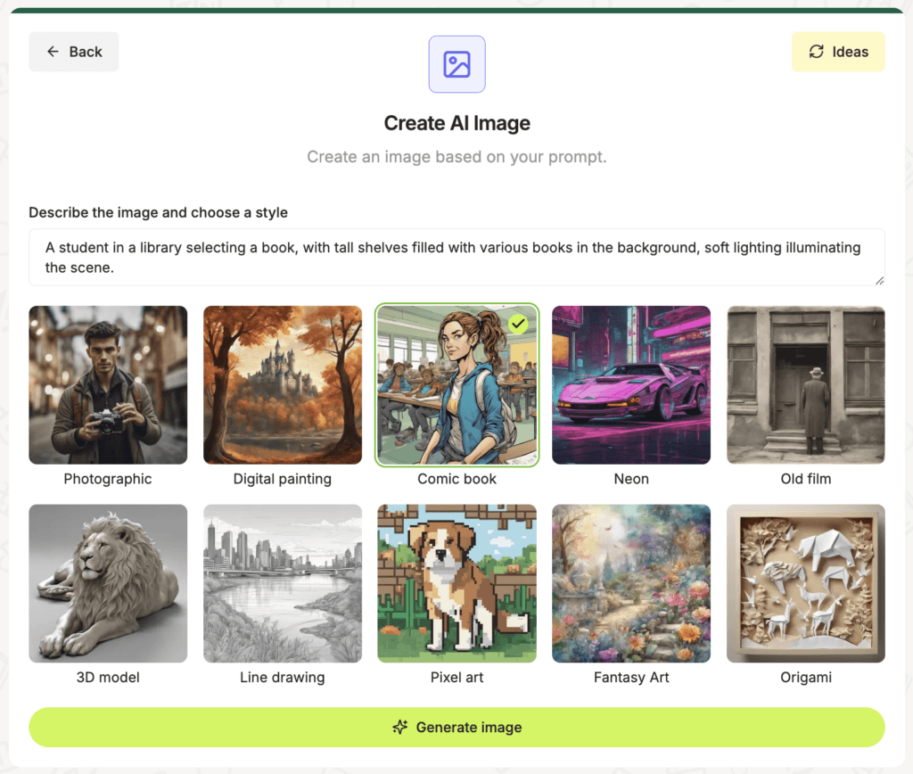Screen dimensions: 913x774
Task: Click the image icon above Create AI Image
Action: [457, 64]
